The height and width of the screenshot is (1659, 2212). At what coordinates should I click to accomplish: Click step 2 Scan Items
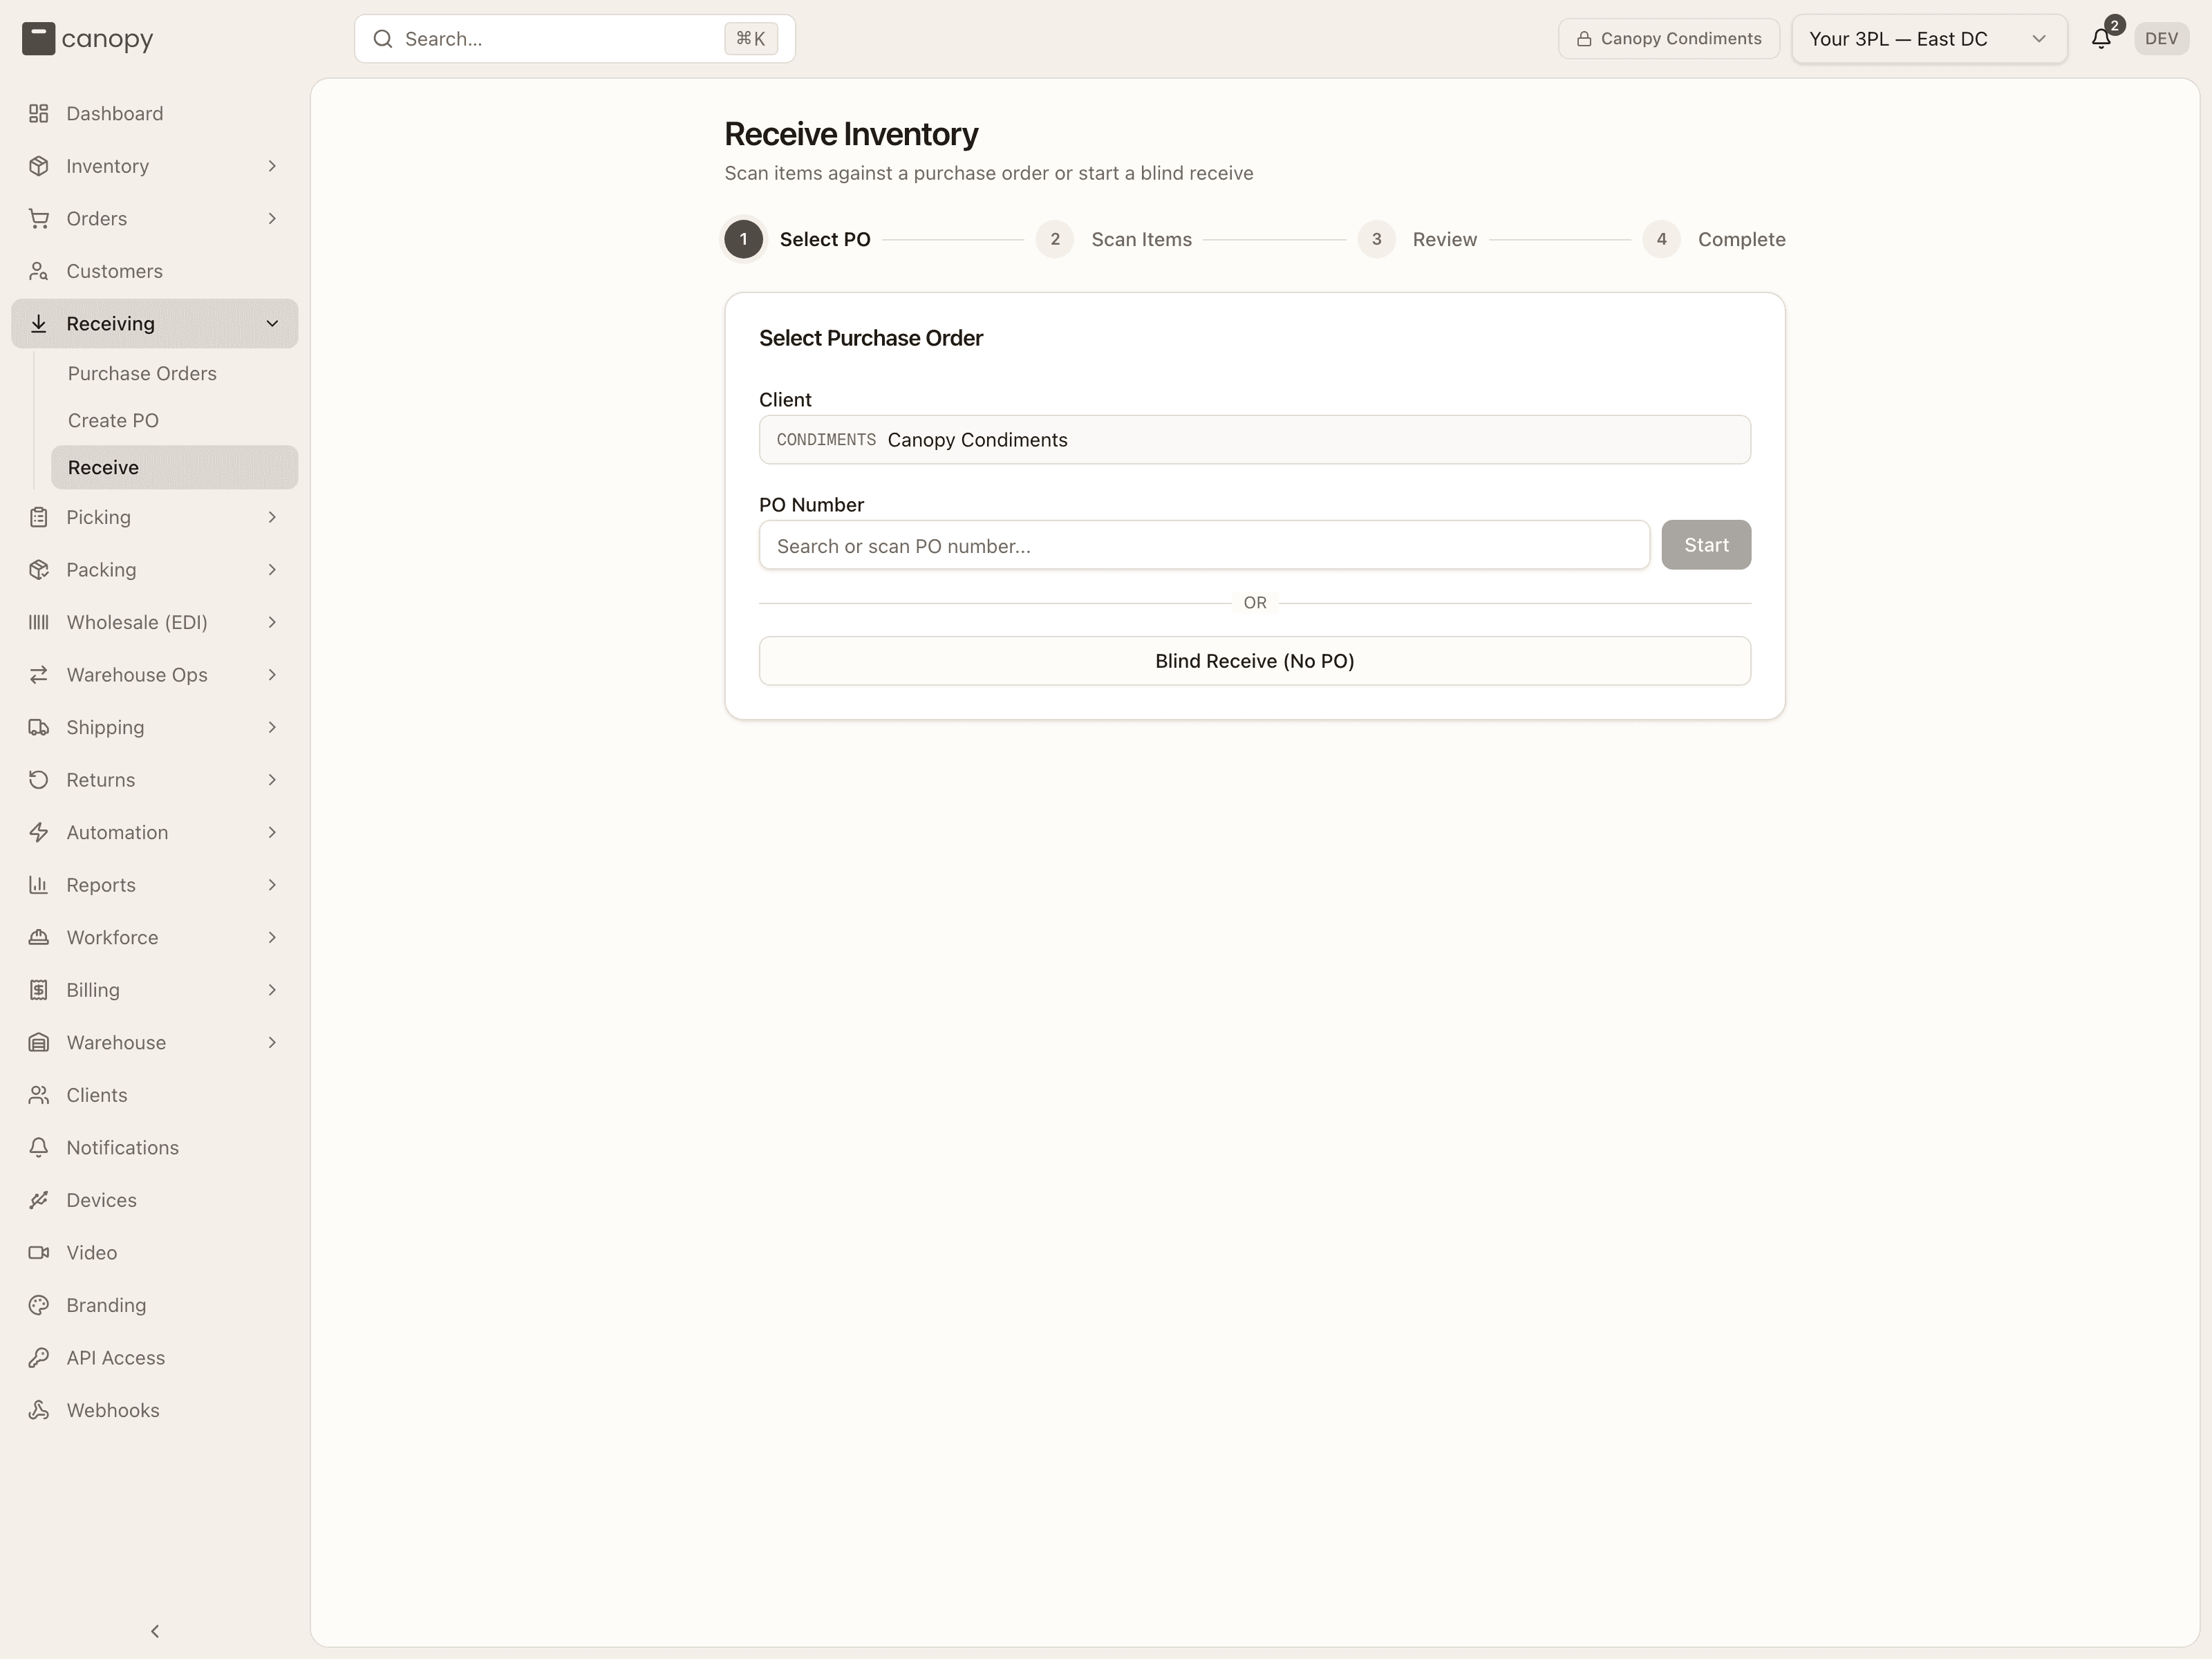1114,239
